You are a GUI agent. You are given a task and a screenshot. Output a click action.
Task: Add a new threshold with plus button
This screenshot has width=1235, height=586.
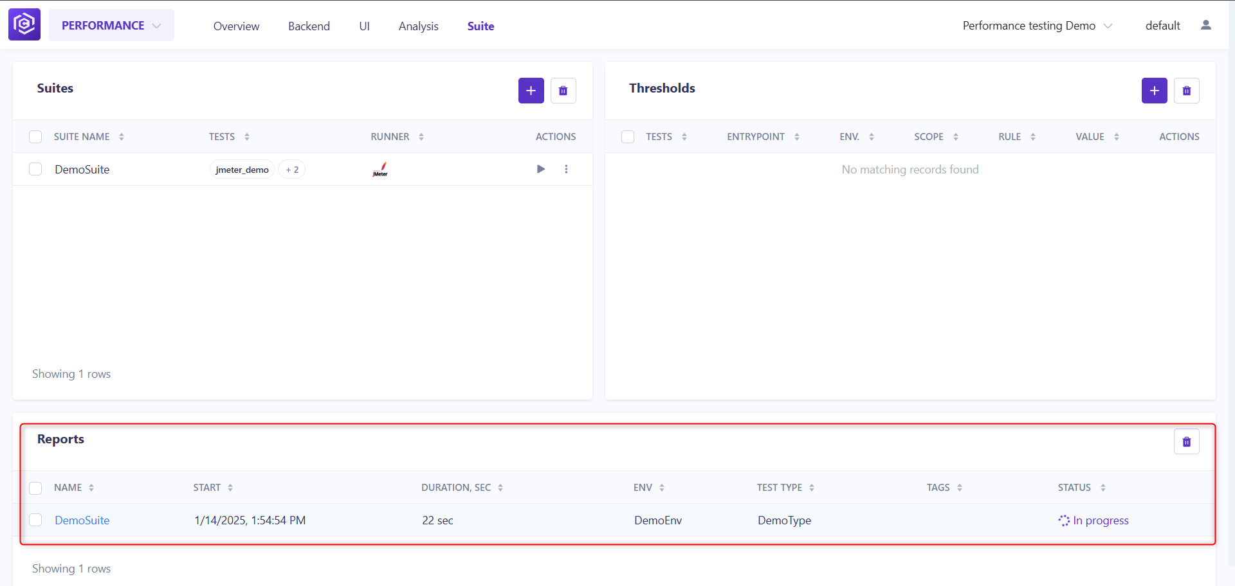pos(1154,91)
